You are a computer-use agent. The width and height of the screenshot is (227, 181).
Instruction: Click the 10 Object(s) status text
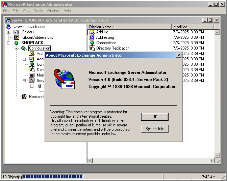12,177
